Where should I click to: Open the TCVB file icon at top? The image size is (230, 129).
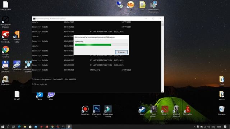(x=142, y=6)
